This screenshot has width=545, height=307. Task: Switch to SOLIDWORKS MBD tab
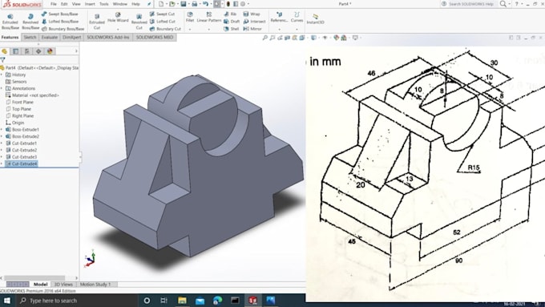point(155,37)
